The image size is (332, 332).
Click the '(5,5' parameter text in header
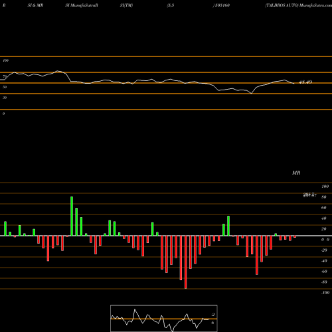[171, 5]
